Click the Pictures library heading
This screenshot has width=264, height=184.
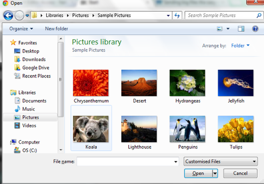(97, 42)
